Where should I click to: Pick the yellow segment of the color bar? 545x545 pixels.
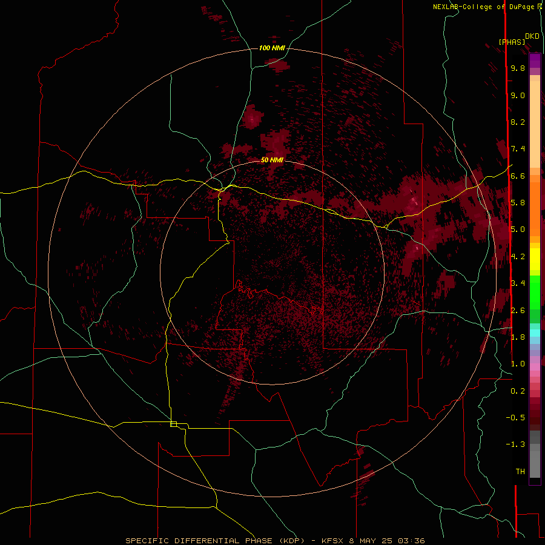click(x=535, y=259)
